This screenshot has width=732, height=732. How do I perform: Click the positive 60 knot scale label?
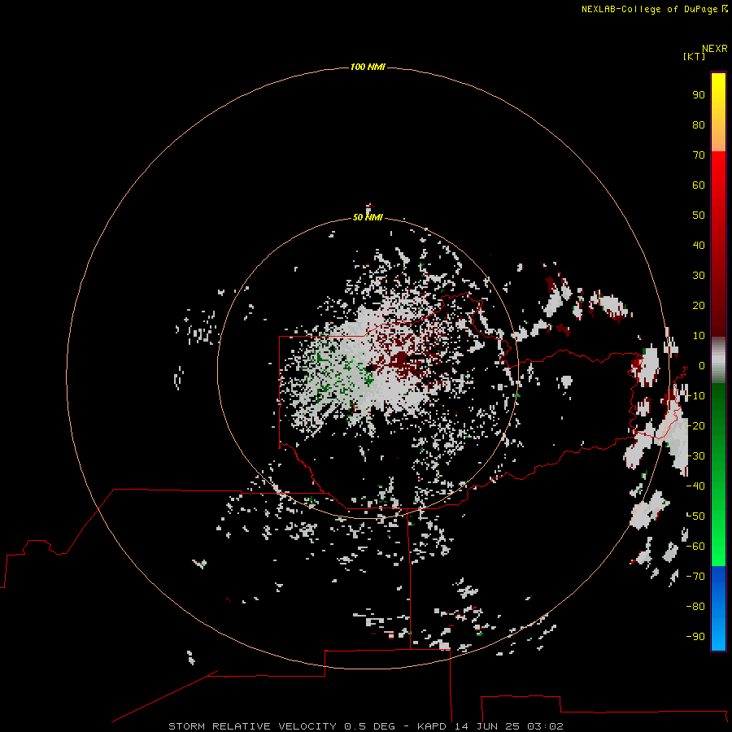point(699,185)
